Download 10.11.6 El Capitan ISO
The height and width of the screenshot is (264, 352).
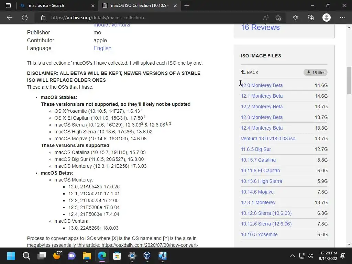pos(261,170)
